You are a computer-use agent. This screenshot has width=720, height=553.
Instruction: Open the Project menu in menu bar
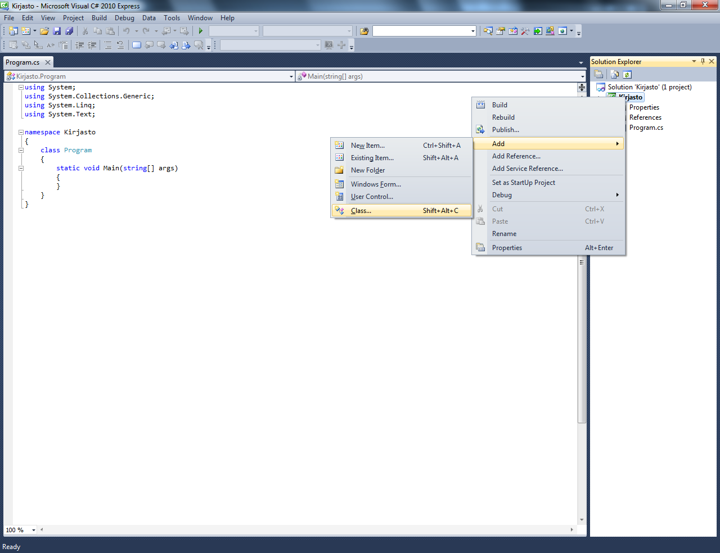coord(73,18)
